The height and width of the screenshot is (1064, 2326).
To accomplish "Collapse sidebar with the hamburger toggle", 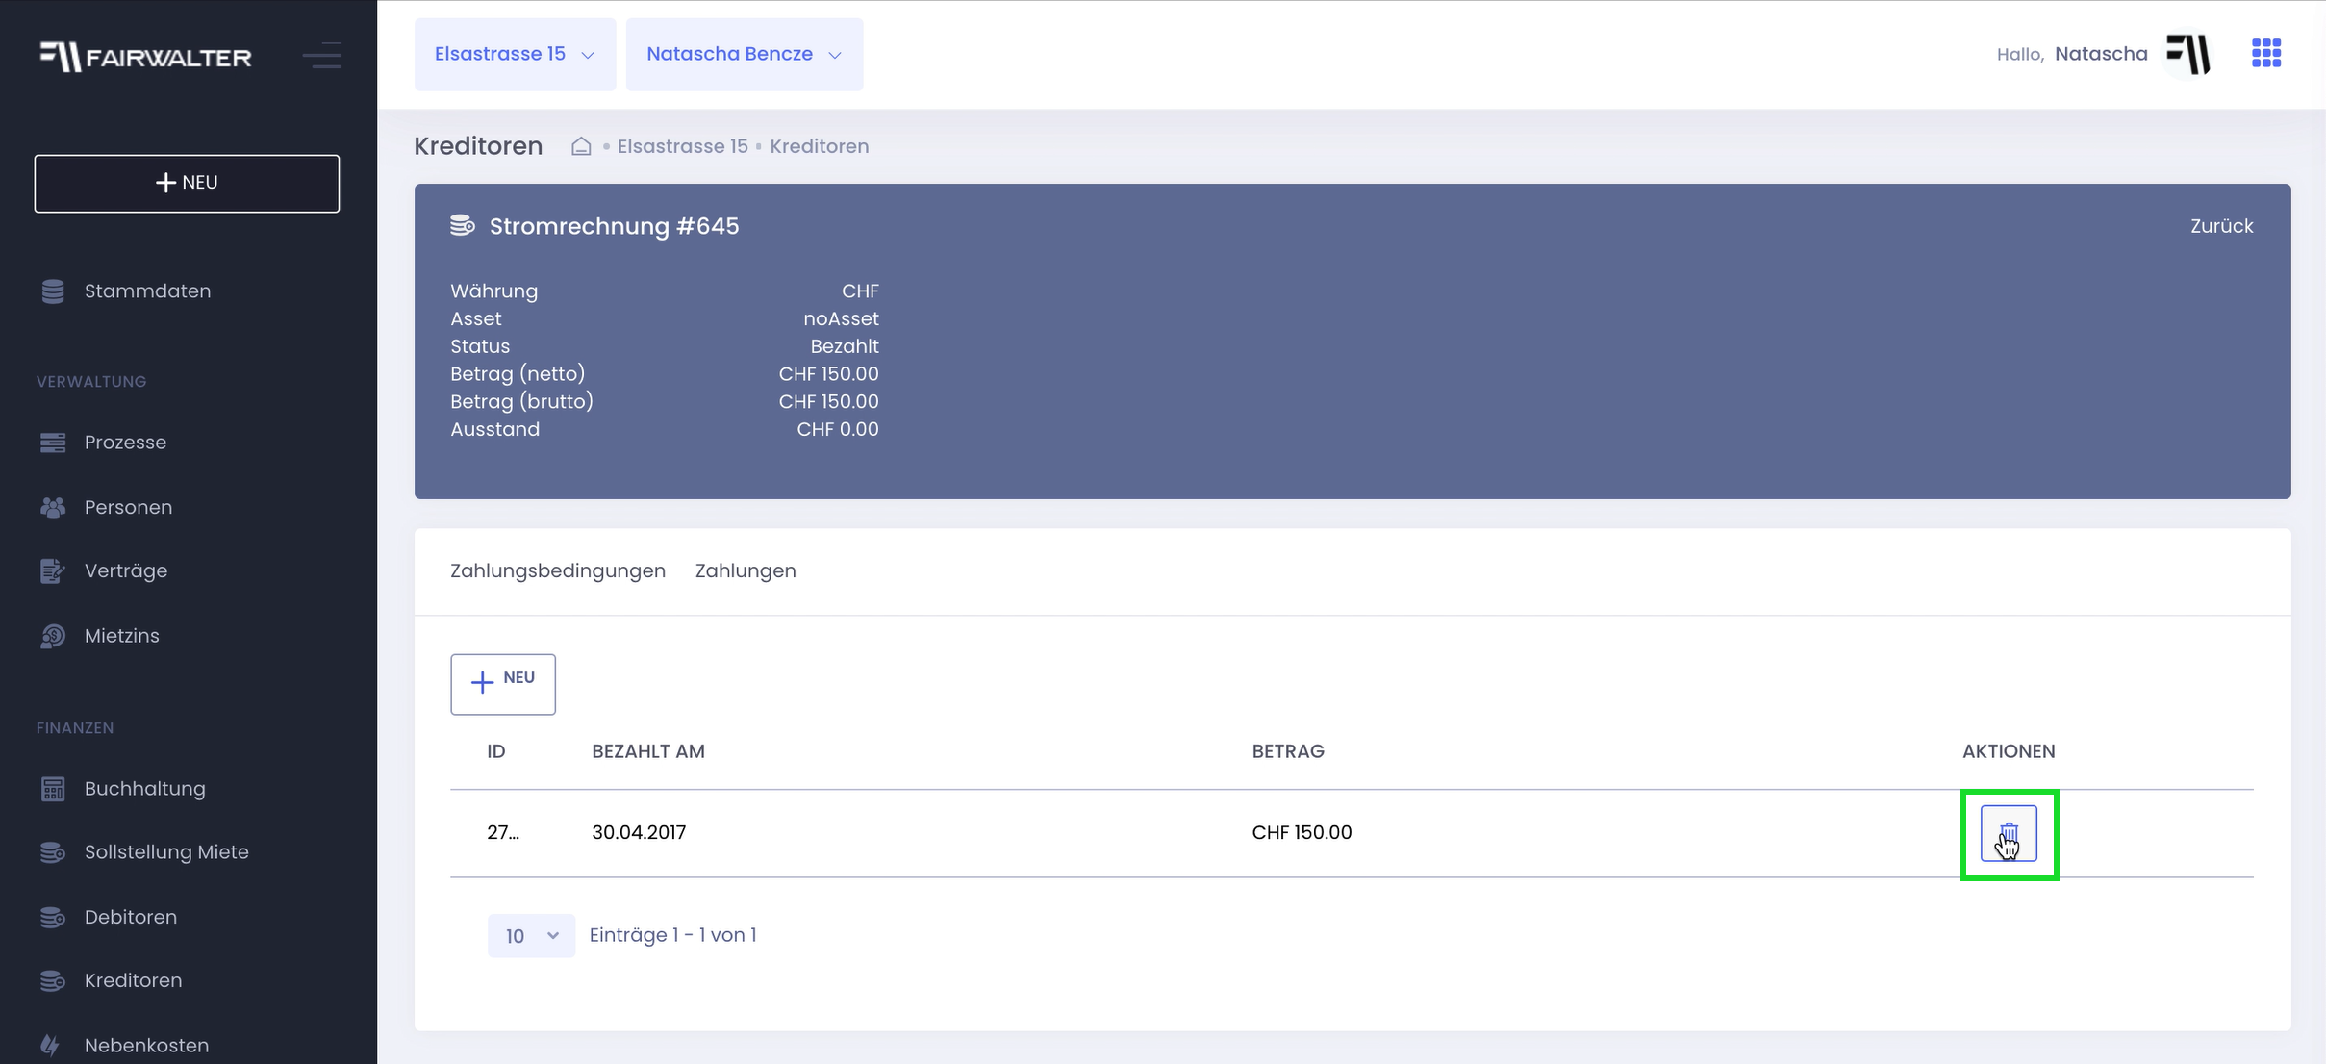I will [x=322, y=56].
